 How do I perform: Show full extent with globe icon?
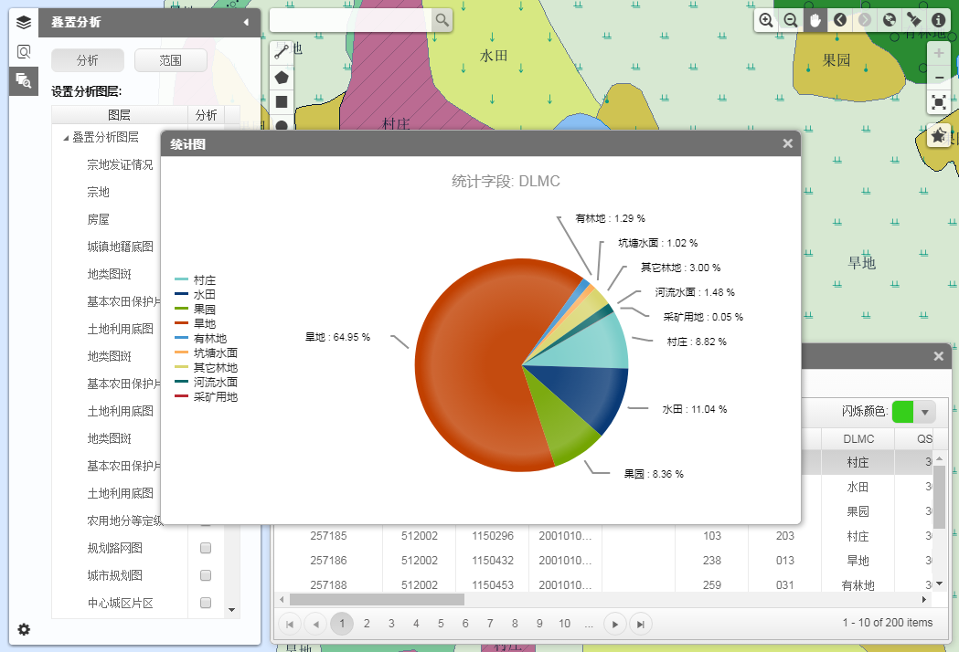pyautogui.click(x=890, y=20)
